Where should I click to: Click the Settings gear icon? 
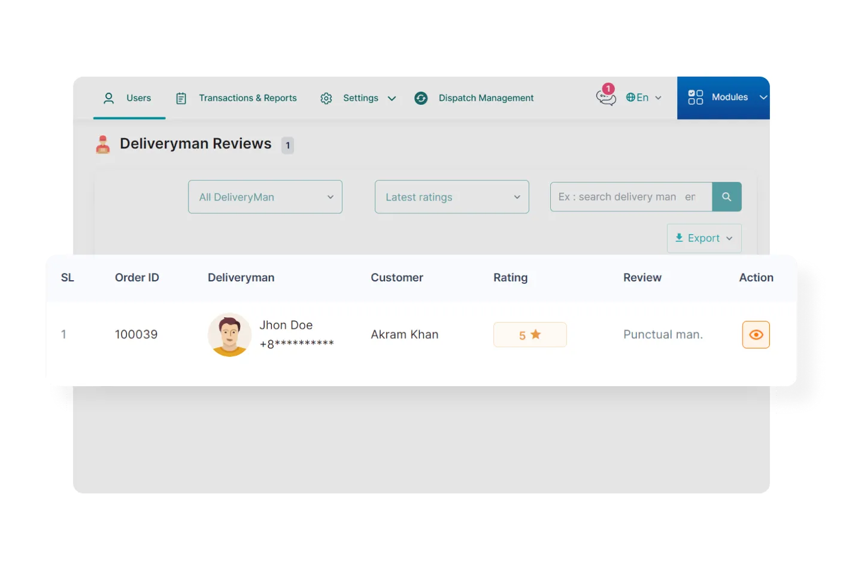click(x=326, y=98)
